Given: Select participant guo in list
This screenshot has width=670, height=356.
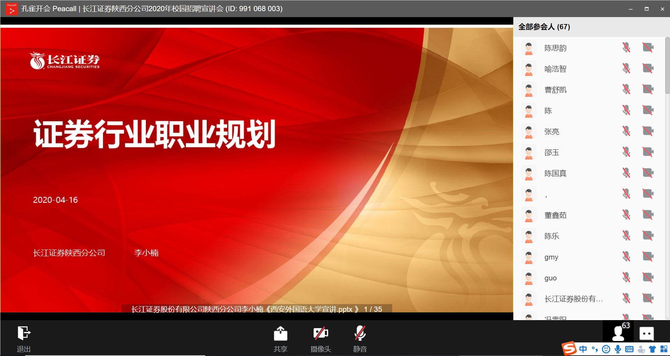Looking at the screenshot, I should pos(589,278).
